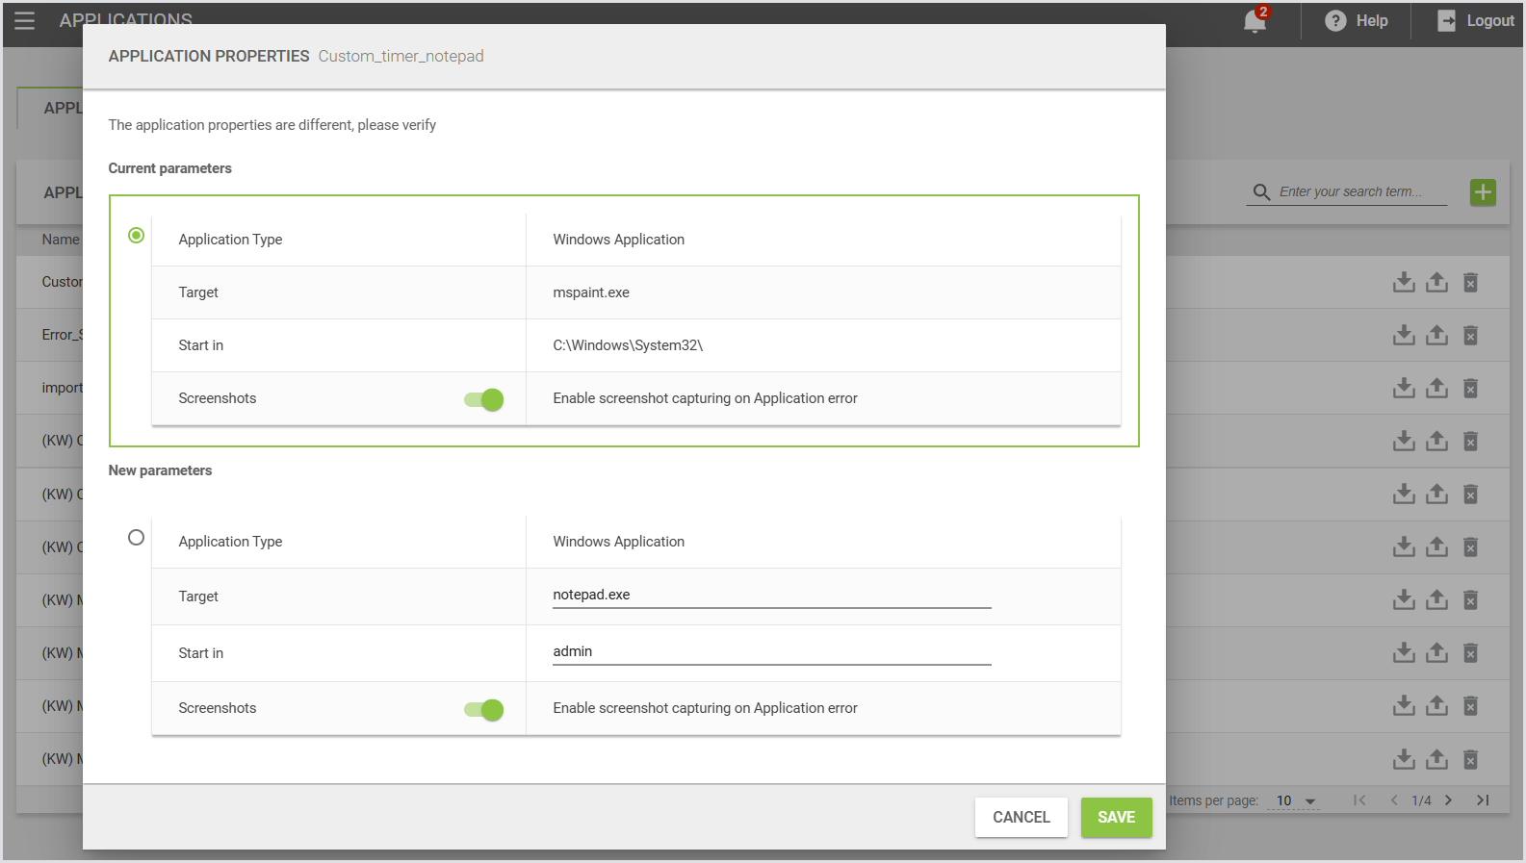Toggle Screenshots switch under New parameters
Viewport: 1526px width, 863px height.
pos(484,710)
